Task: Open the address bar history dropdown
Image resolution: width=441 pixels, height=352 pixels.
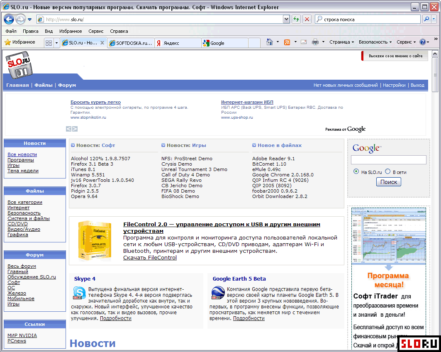Action: click(286, 19)
